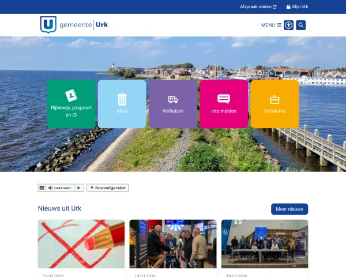
Task: Open the accessibility options icon
Action: (x=289, y=25)
